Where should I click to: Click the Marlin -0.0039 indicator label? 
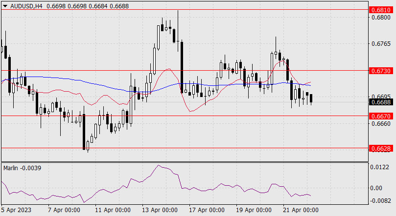coord(22,168)
